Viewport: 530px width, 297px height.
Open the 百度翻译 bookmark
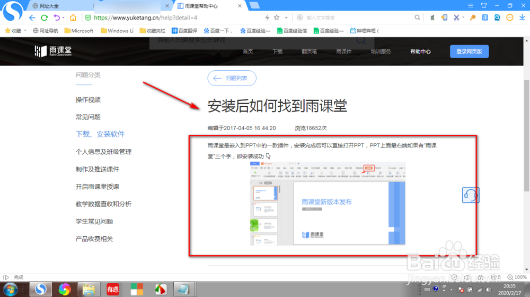click(x=184, y=31)
